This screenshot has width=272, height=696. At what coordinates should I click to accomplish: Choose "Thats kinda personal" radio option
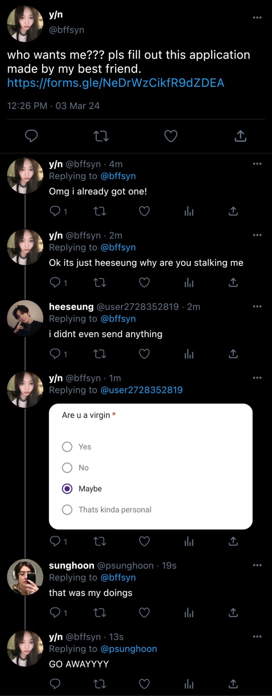coord(67,510)
